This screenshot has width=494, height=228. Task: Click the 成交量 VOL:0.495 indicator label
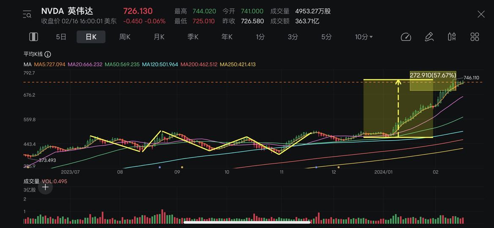pyautogui.click(x=45, y=182)
